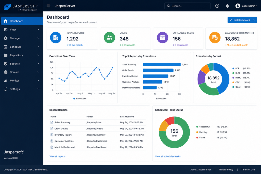Image resolution: width=261 pixels, height=174 pixels.
Task: Open the Privacy Policy footer link
Action: pos(226,170)
